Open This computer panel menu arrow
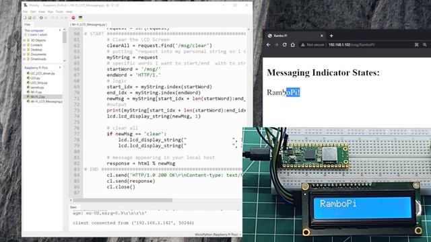431x242 pixels. click(60, 30)
